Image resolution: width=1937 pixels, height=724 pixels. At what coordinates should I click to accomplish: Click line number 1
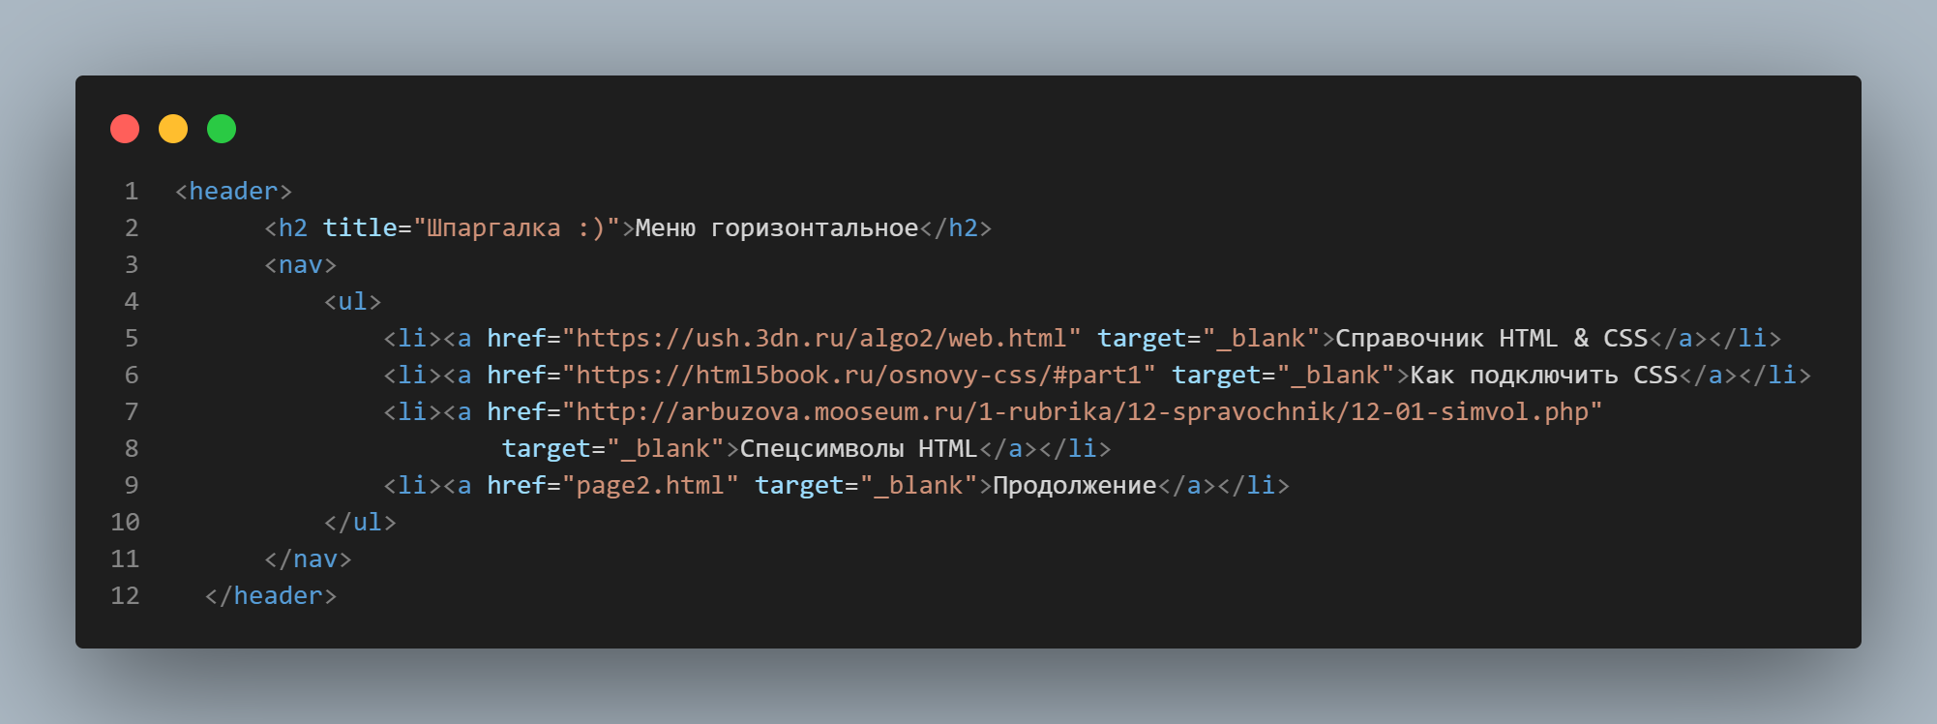click(x=132, y=192)
